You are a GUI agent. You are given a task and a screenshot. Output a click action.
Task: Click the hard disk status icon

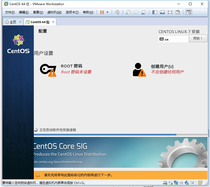(x=166, y=183)
